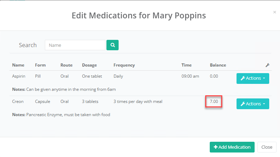This screenshot has width=280, height=157.
Task: Click the magnifying glass search button
Action: click(x=112, y=45)
